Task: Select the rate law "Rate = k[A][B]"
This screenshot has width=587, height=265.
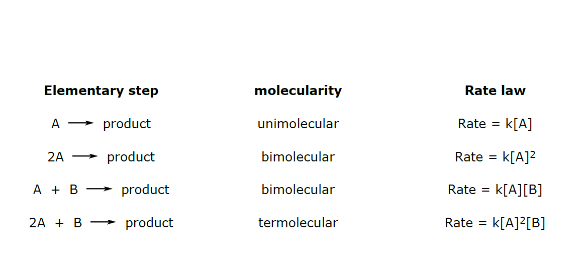Action: 495,190
